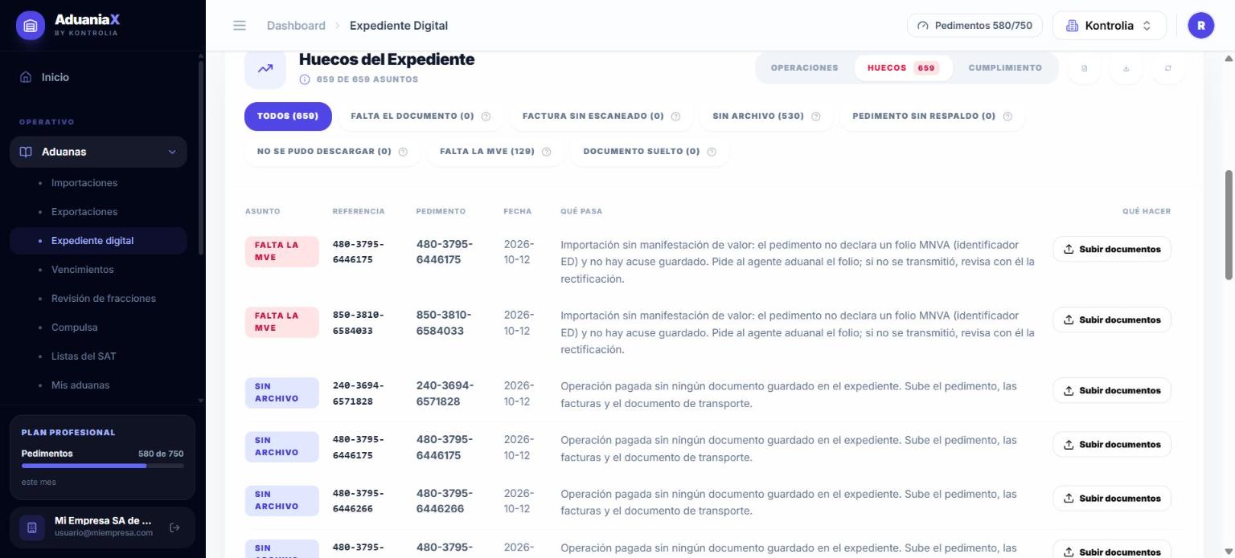Filter by Falta la MVE (129)
The width and height of the screenshot is (1235, 558).
tap(495, 152)
